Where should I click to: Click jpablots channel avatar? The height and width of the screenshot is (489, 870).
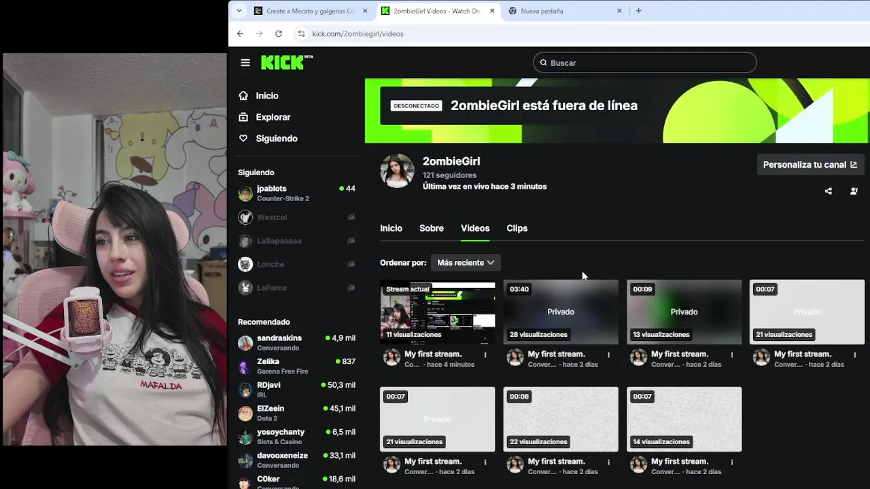(x=245, y=194)
